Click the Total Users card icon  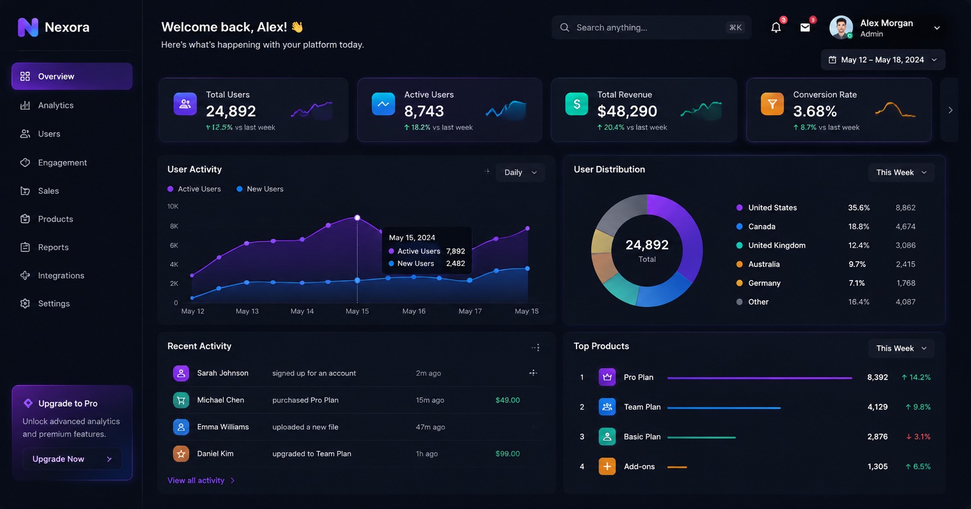185,104
